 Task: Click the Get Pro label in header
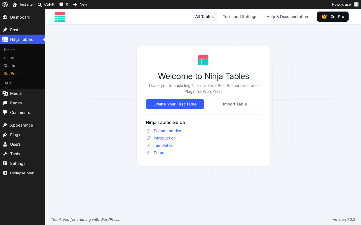pos(337,17)
